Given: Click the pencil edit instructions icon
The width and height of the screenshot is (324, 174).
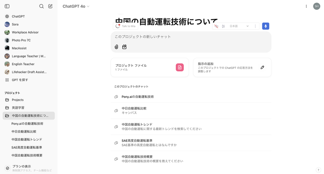Looking at the screenshot, I should [262, 67].
